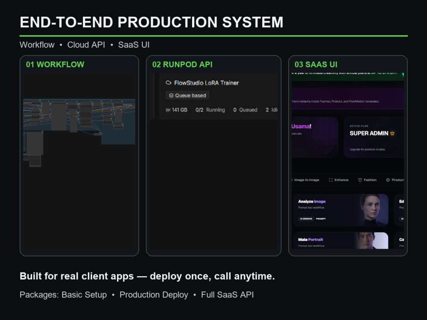Click the PROMPT tag on Analyze Image
The width and height of the screenshot is (427, 320).
(321, 219)
